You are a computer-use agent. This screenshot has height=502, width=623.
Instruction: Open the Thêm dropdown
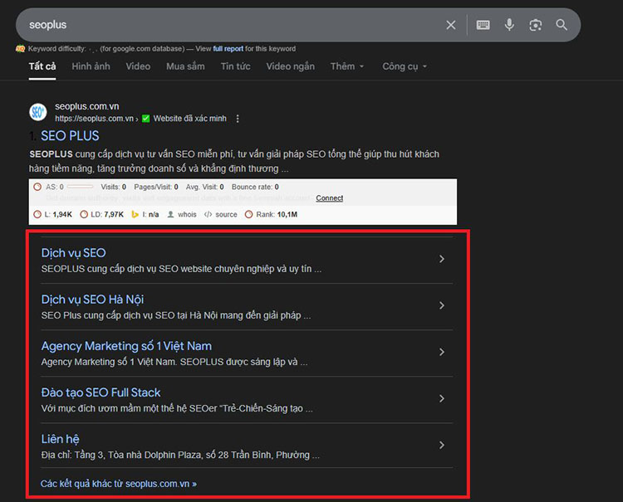point(347,66)
